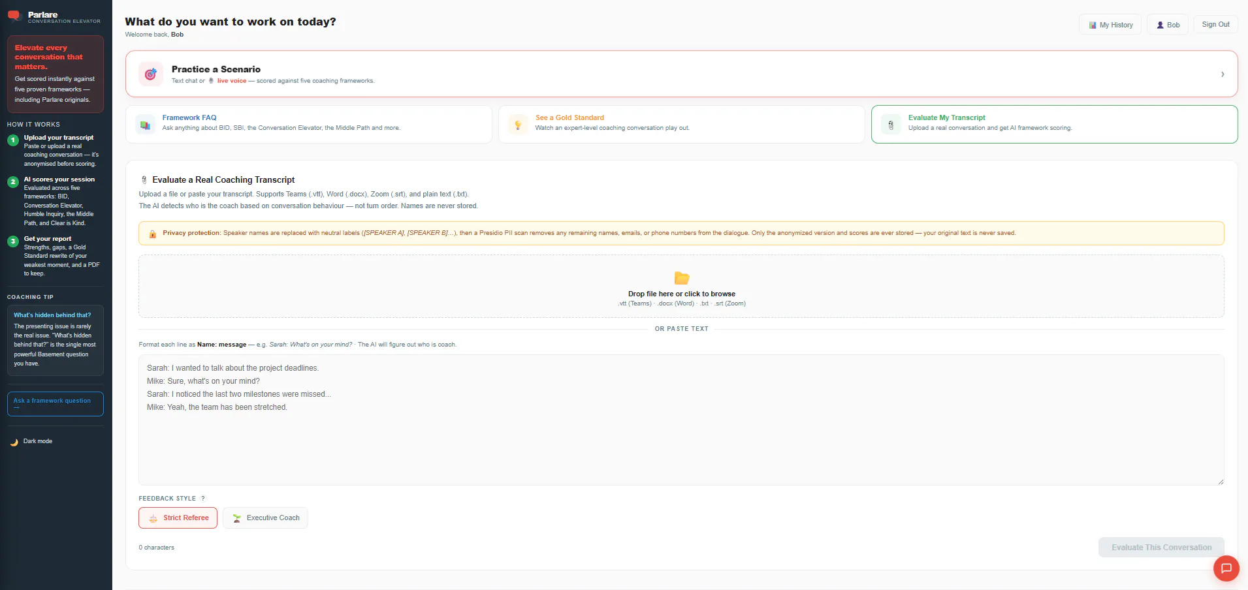This screenshot has height=590, width=1248.
Task: Toggle Dark mode
Action: [x=31, y=442]
